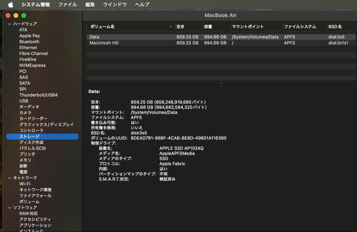Select メモリ in the sidebar
Viewport: 357px width, 232px height.
point(25,160)
